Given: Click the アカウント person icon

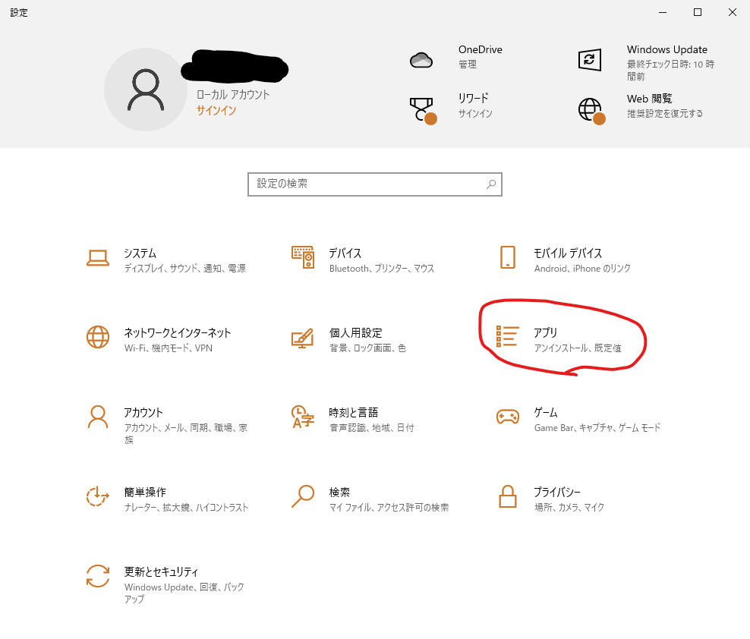Looking at the screenshot, I should point(98,417).
